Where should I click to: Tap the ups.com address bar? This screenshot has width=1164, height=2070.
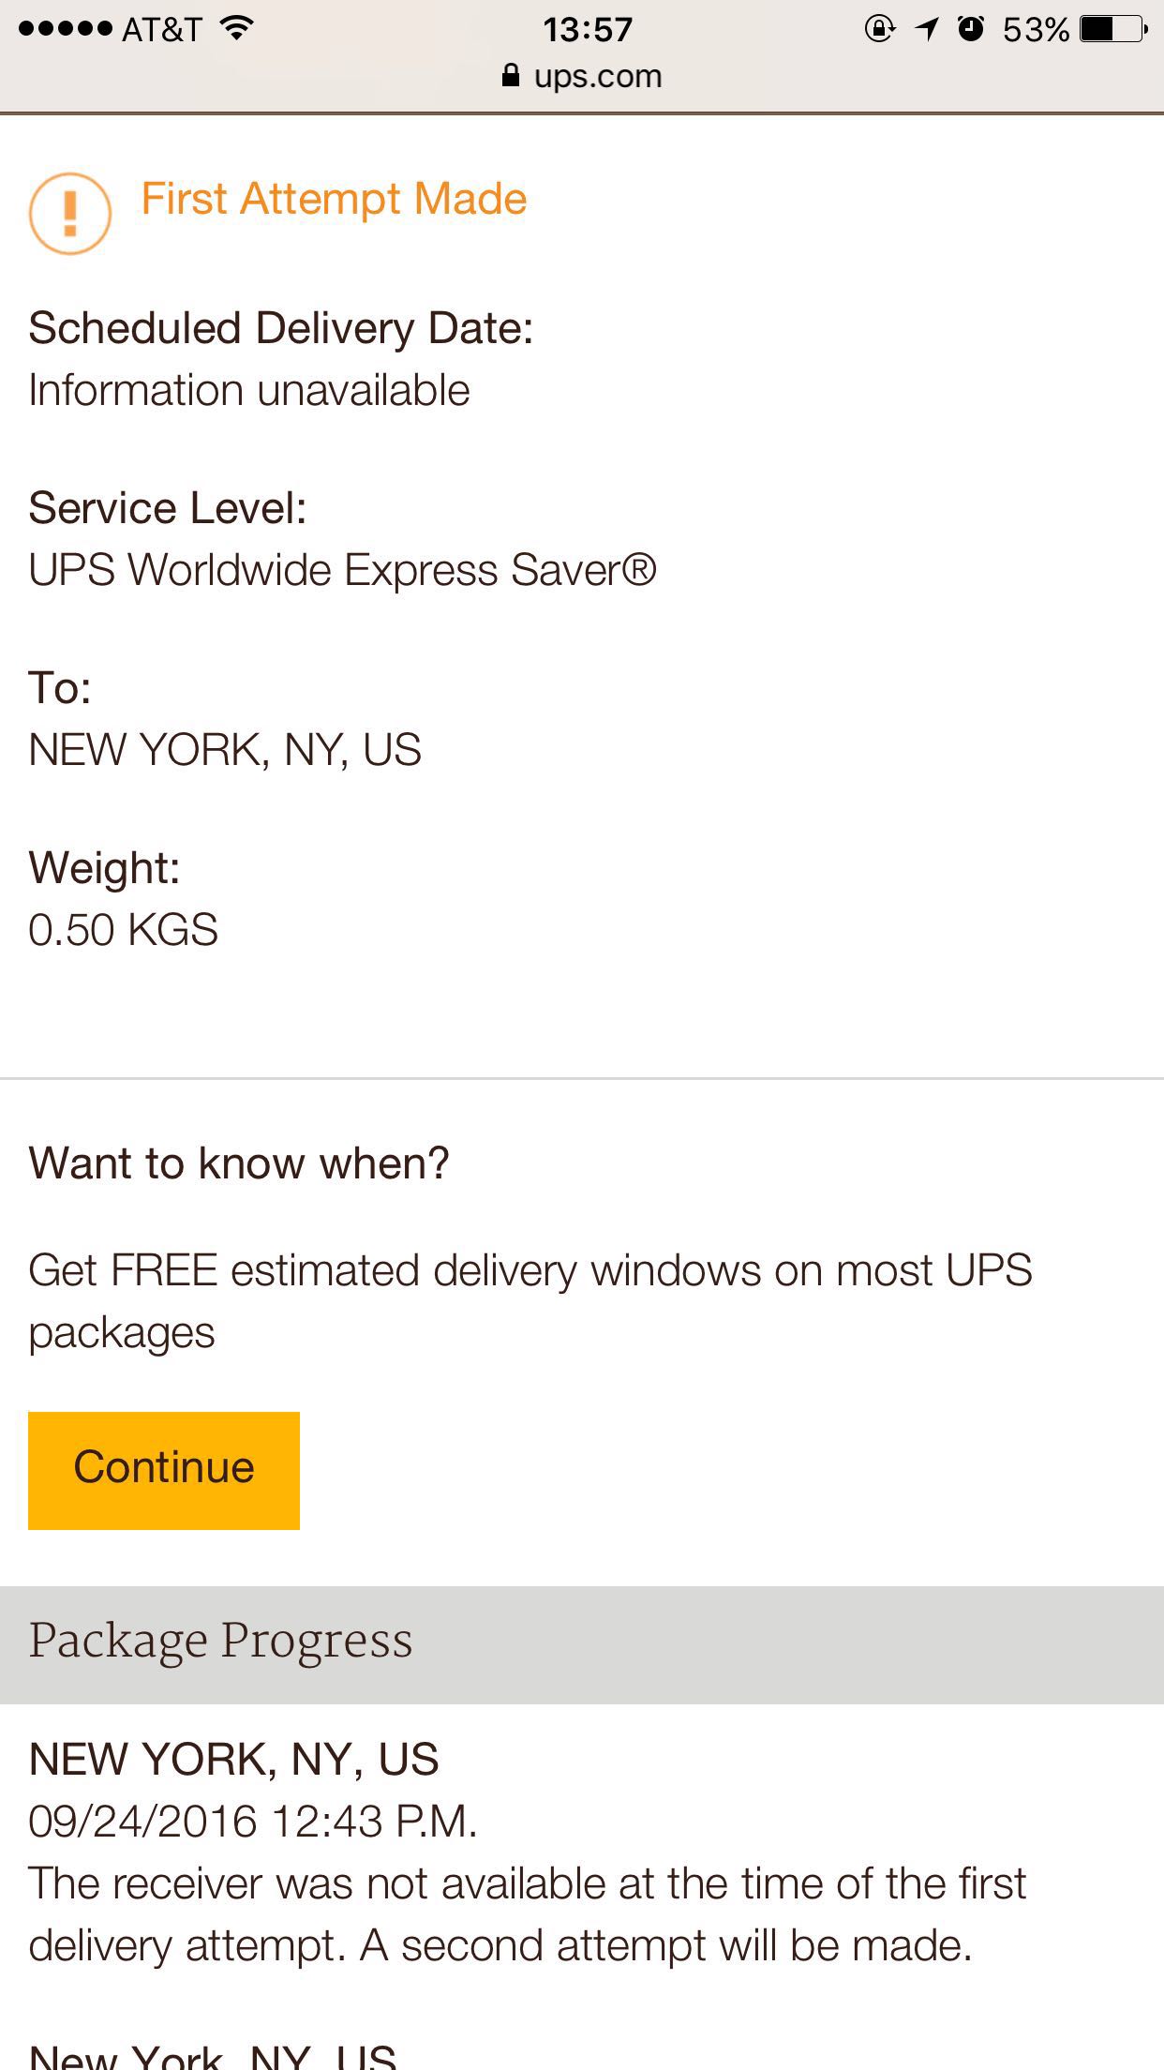582,75
